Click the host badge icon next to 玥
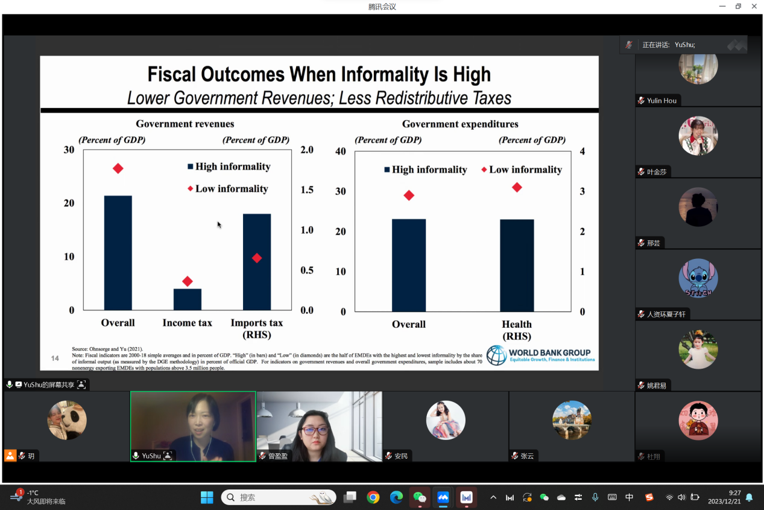The width and height of the screenshot is (764, 510). click(10, 456)
